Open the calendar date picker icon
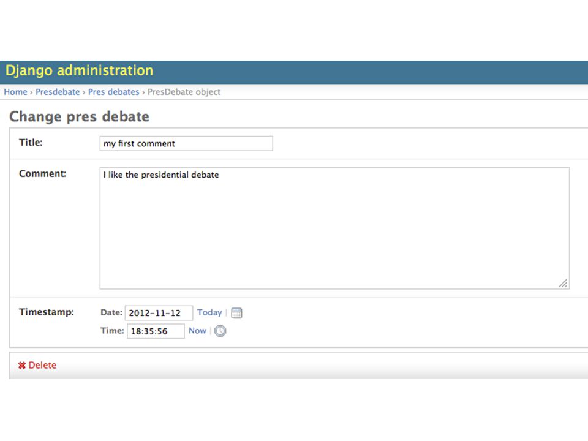Image resolution: width=588 pixels, height=441 pixels. (x=236, y=313)
